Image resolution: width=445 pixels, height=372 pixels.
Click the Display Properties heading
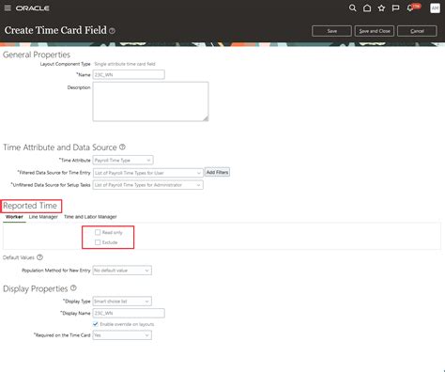36,288
